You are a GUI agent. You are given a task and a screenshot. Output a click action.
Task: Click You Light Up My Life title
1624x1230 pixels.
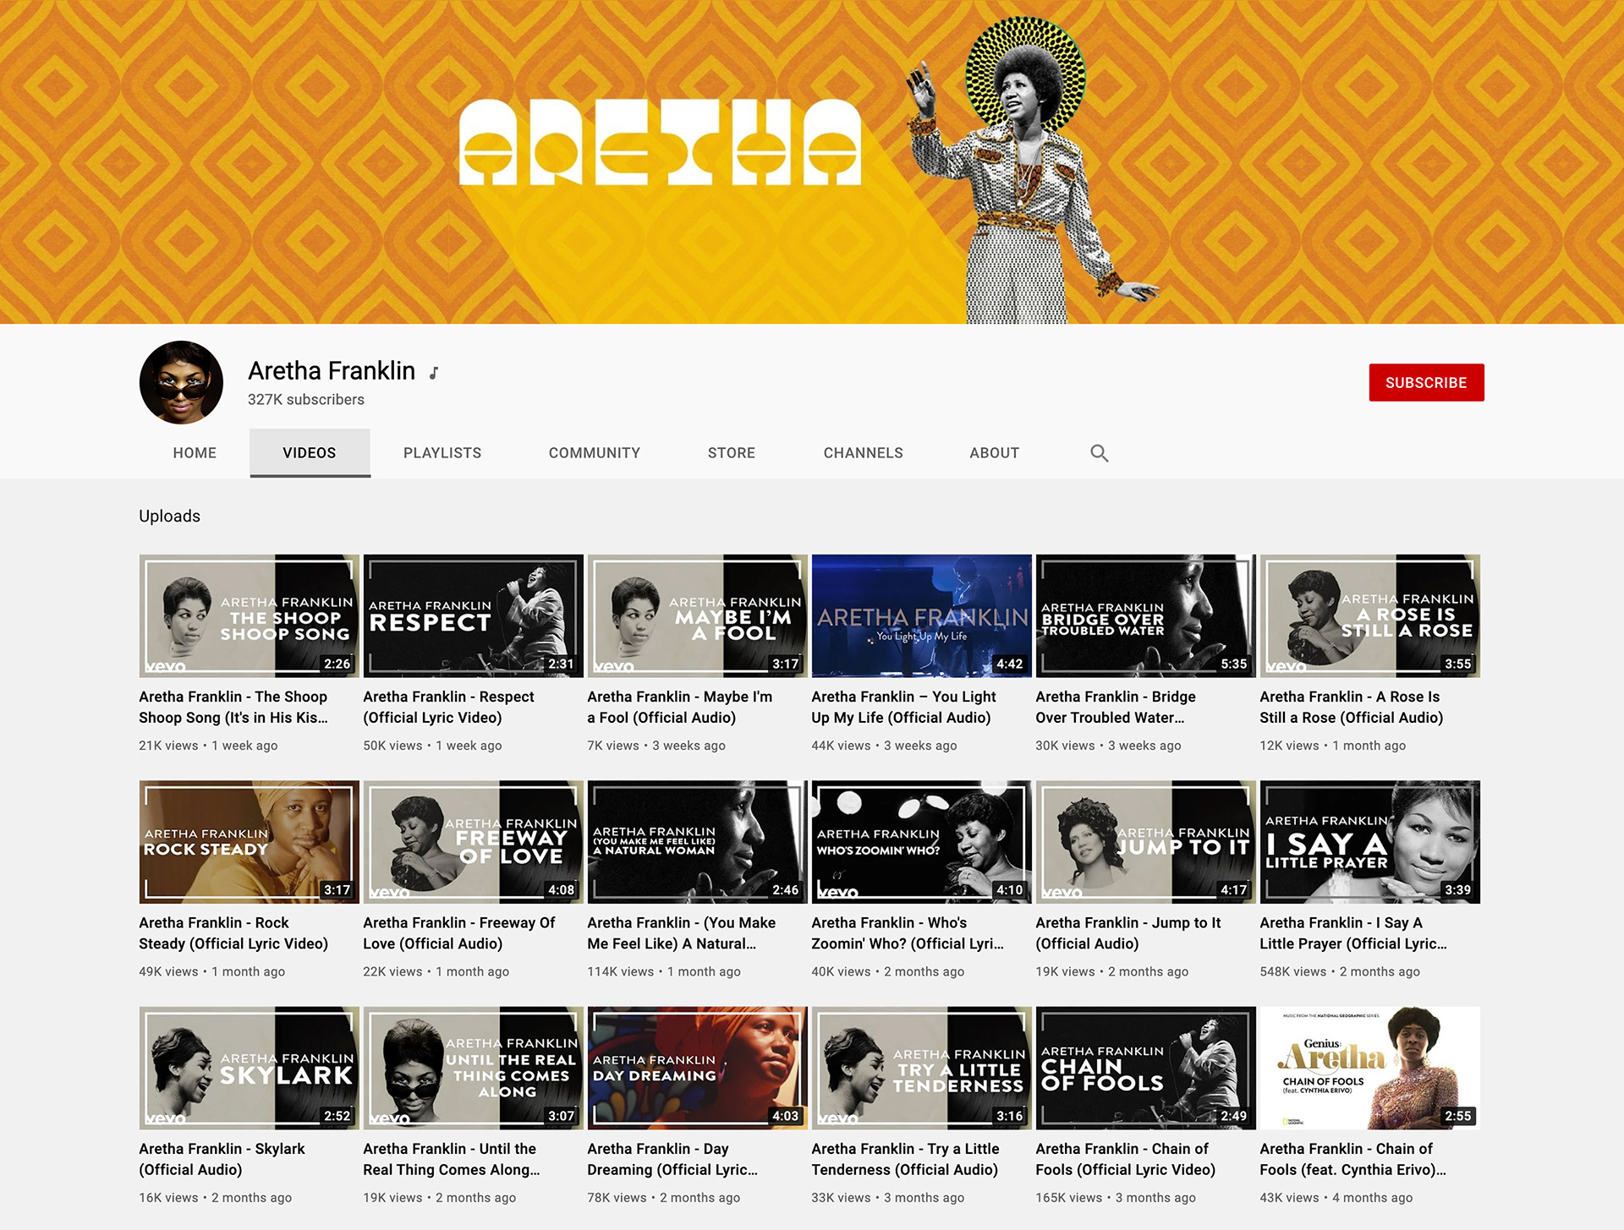[903, 707]
